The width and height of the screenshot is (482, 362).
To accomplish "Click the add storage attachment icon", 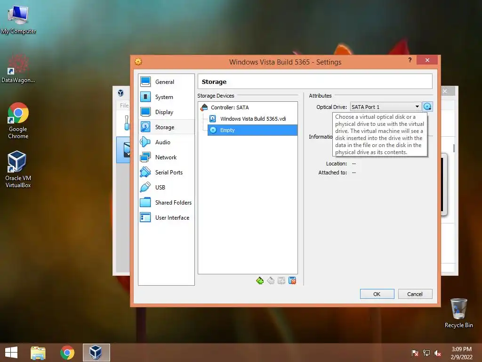I will pos(281,281).
